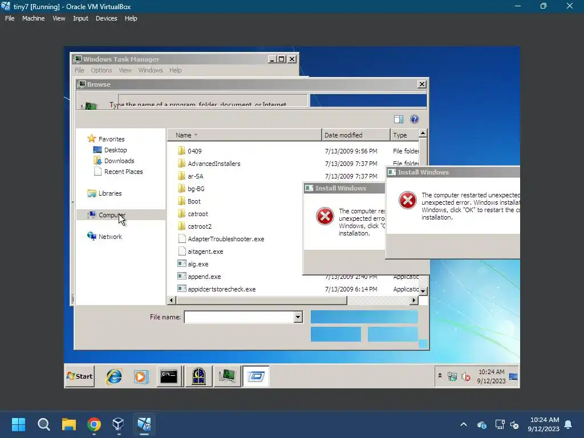
Task: Sort by Type column header
Action: tap(404, 135)
